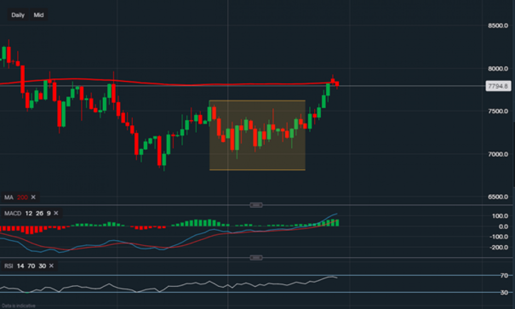Screen dimensions: 515x309
Task: Open the Daily timeframe selector
Action: 18,15
